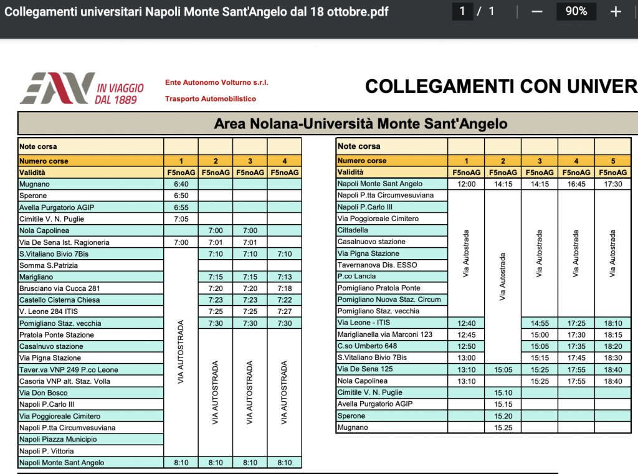Click the 15.20 Sperone arrival time
Viewport: 638px width, 474px height.
[x=503, y=416]
